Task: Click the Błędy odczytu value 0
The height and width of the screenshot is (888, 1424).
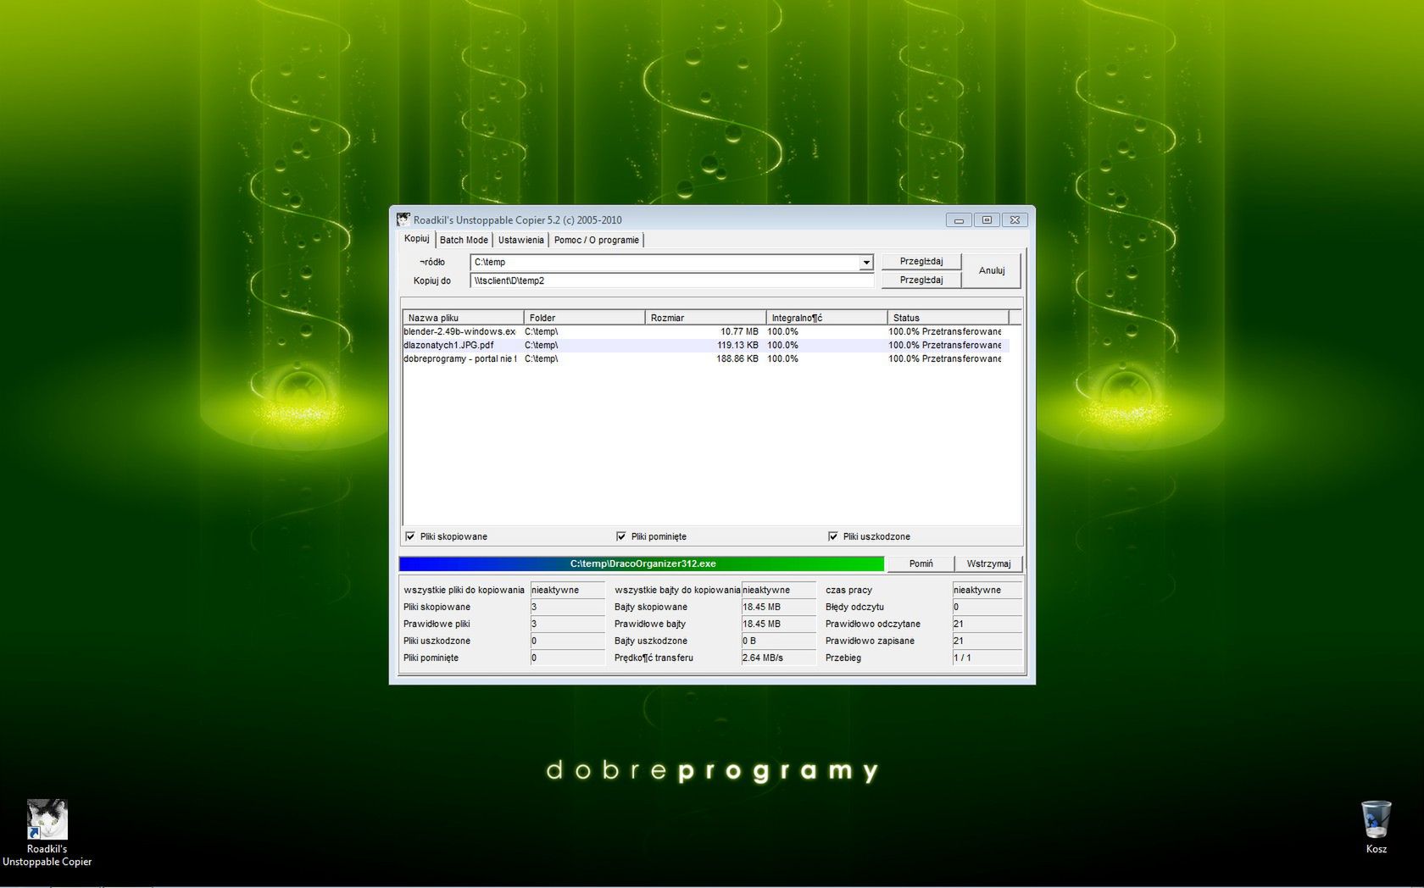Action: pos(987,607)
